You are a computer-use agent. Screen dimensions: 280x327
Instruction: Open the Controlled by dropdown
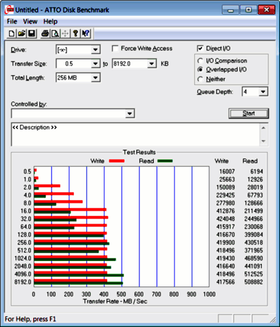click(130, 114)
